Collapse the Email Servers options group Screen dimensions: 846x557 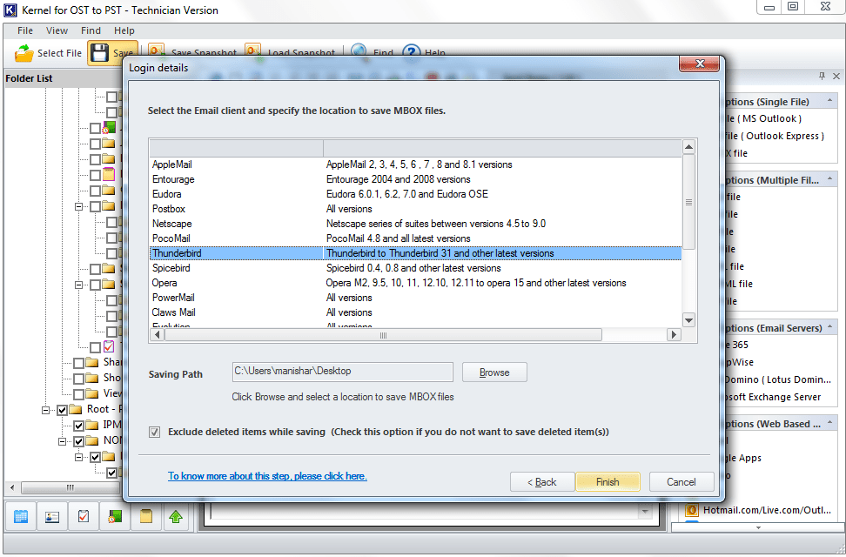pos(829,327)
